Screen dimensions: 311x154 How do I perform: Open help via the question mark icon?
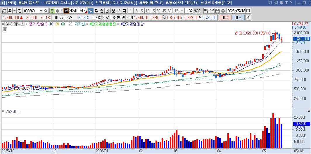pyautogui.click(x=291, y=3)
